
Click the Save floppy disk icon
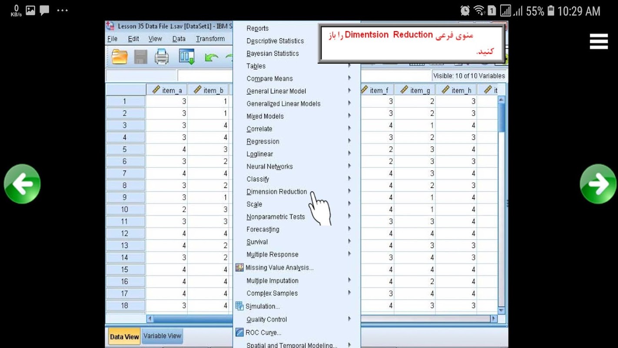pos(140,57)
